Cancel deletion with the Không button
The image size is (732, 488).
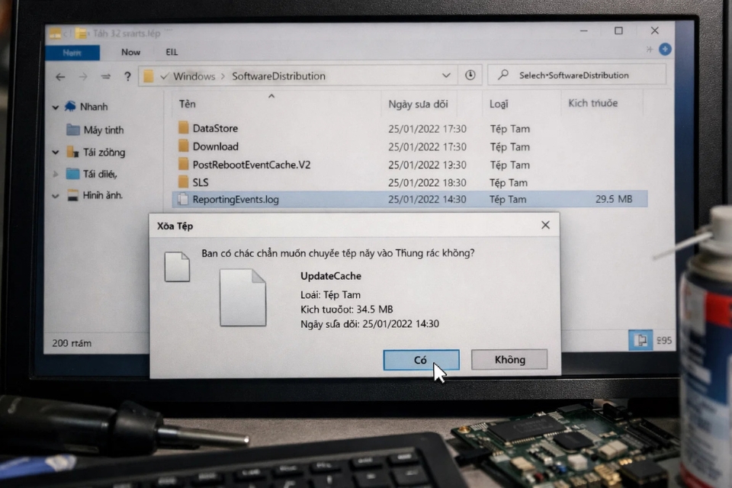pyautogui.click(x=509, y=360)
